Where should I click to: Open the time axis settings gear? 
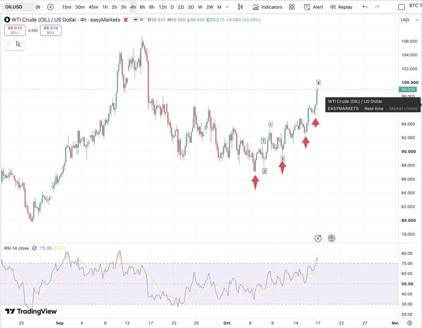[x=410, y=323]
